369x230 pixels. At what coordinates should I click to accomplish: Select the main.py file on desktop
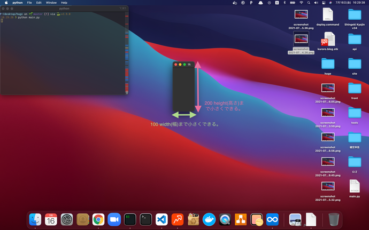[x=355, y=186]
